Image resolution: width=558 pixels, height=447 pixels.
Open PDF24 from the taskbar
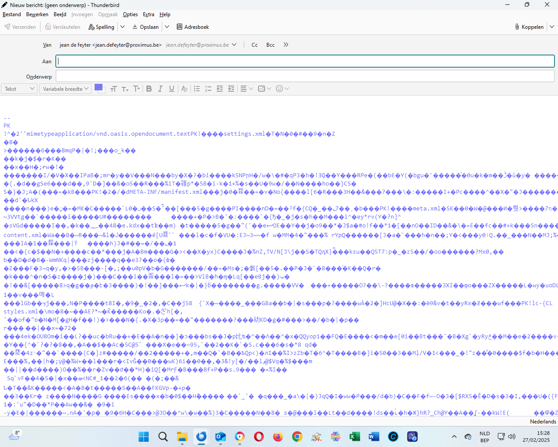[x=316, y=437]
